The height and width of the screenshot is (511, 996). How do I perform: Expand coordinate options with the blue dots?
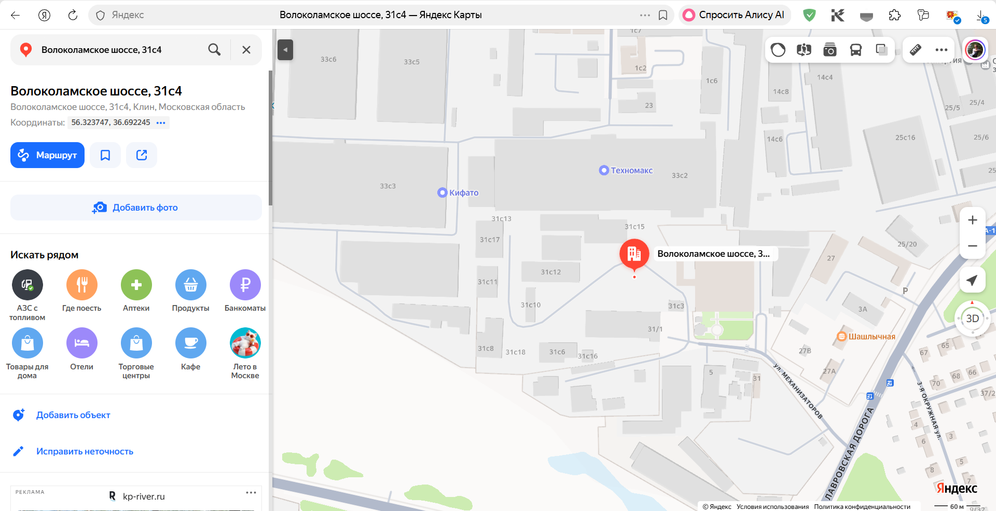(x=161, y=123)
